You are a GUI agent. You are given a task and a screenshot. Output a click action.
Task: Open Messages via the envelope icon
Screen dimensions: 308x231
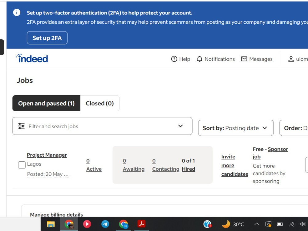point(244,59)
